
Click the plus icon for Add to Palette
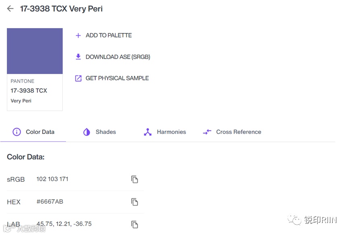pyautogui.click(x=78, y=35)
